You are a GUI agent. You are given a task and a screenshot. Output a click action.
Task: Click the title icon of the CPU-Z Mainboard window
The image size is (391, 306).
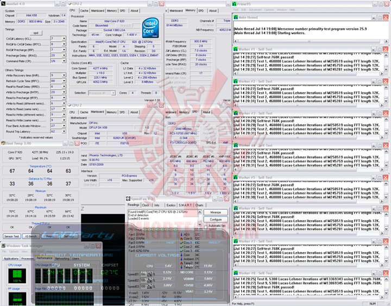[x=70, y=105]
